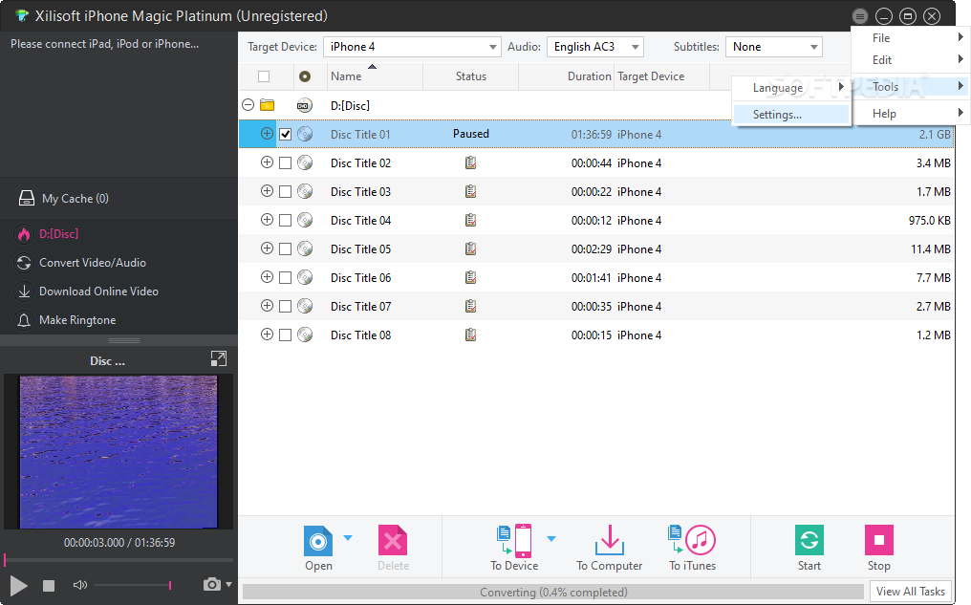Click the profile icon for Disc Title 05
Viewport: 971px width, 605px height.
470,248
